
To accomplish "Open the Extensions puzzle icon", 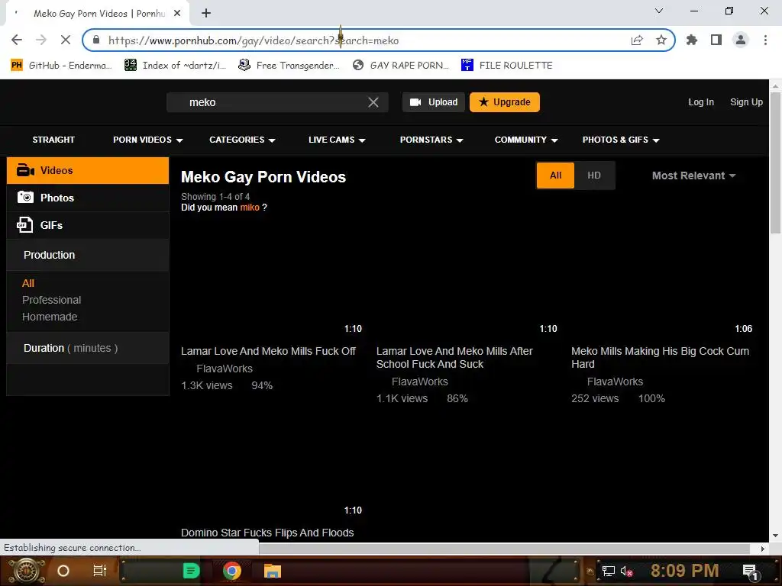I will click(x=692, y=40).
